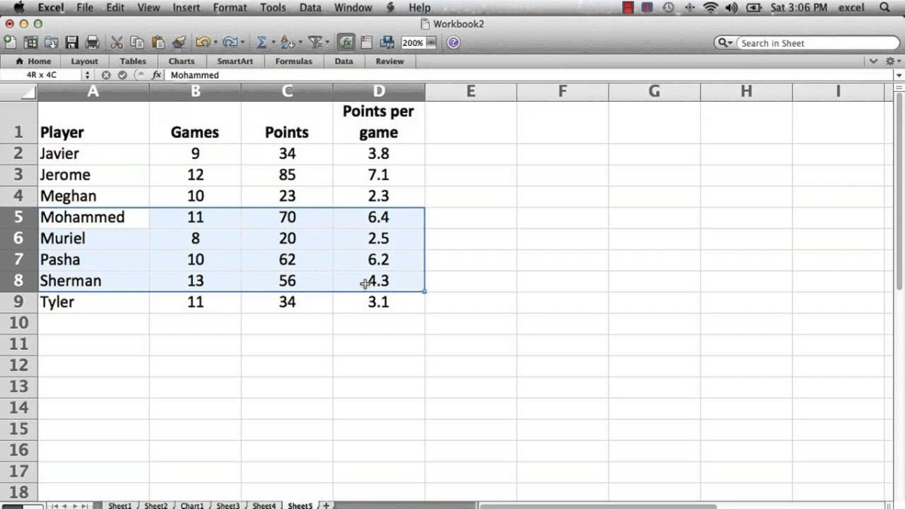This screenshot has height=509, width=905.
Task: Open Spotlight magnifier in menu bar
Action: pyautogui.click(x=885, y=8)
